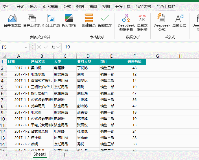Image resolution: width=199 pixels, height=160 pixels.
Task: Select the cell containing 旅行式熨斗
Action: tap(42, 93)
